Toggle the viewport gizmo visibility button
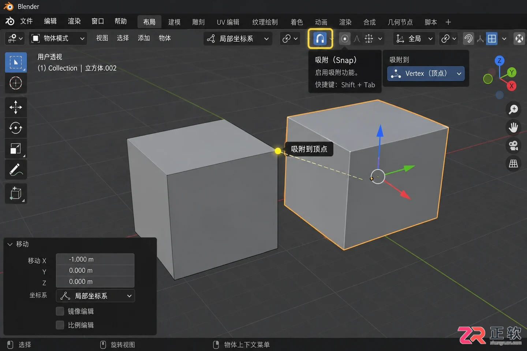The image size is (527, 351). [468, 38]
